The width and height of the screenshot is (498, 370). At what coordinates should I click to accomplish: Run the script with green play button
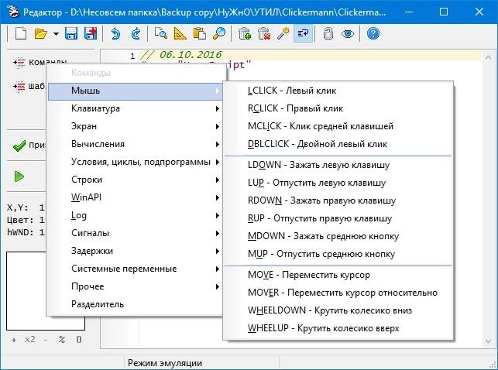pyautogui.click(x=19, y=176)
